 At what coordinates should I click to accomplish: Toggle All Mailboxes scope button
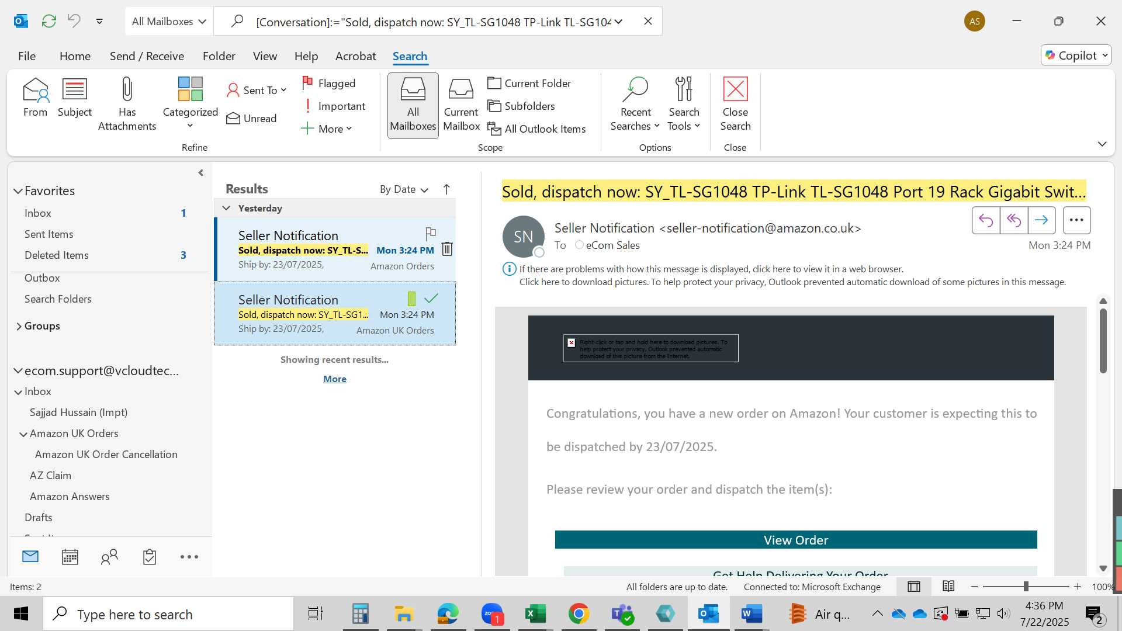pyautogui.click(x=413, y=105)
